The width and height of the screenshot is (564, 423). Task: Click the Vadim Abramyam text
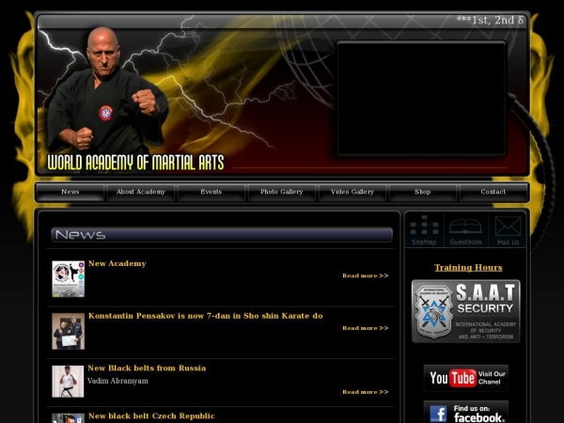(117, 382)
